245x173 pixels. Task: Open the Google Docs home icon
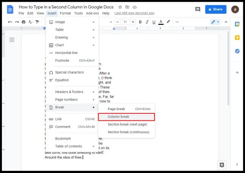10,10
